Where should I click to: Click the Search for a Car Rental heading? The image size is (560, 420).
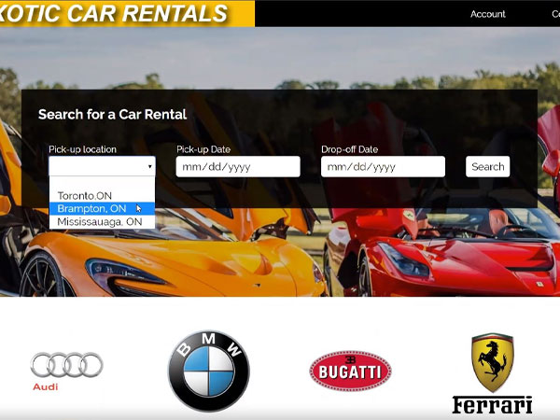coord(113,114)
